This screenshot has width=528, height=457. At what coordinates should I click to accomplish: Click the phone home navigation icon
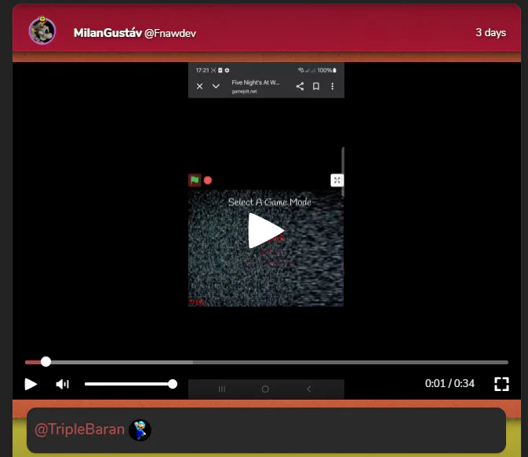pos(265,389)
